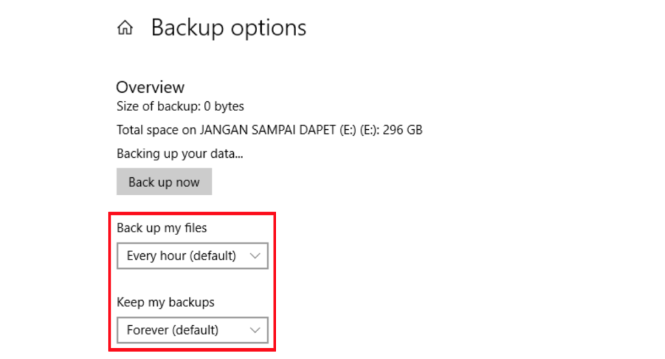Click the Total space on drive line
Viewport: 665px width, 359px height.
269,130
